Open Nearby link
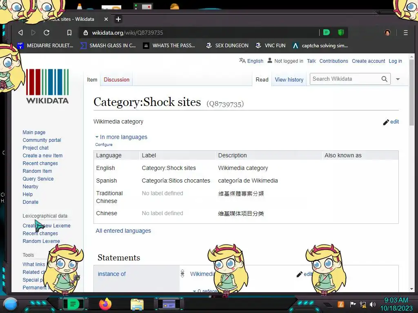 [x=30, y=186]
